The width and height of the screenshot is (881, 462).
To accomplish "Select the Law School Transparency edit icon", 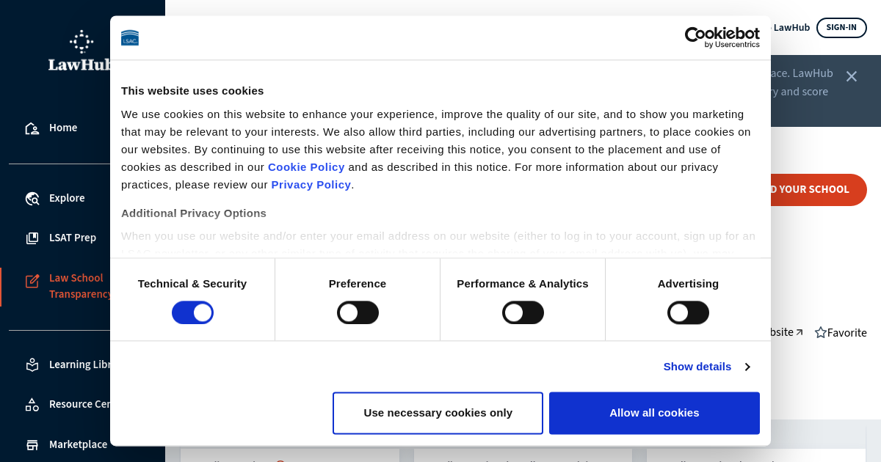I will (x=32, y=281).
